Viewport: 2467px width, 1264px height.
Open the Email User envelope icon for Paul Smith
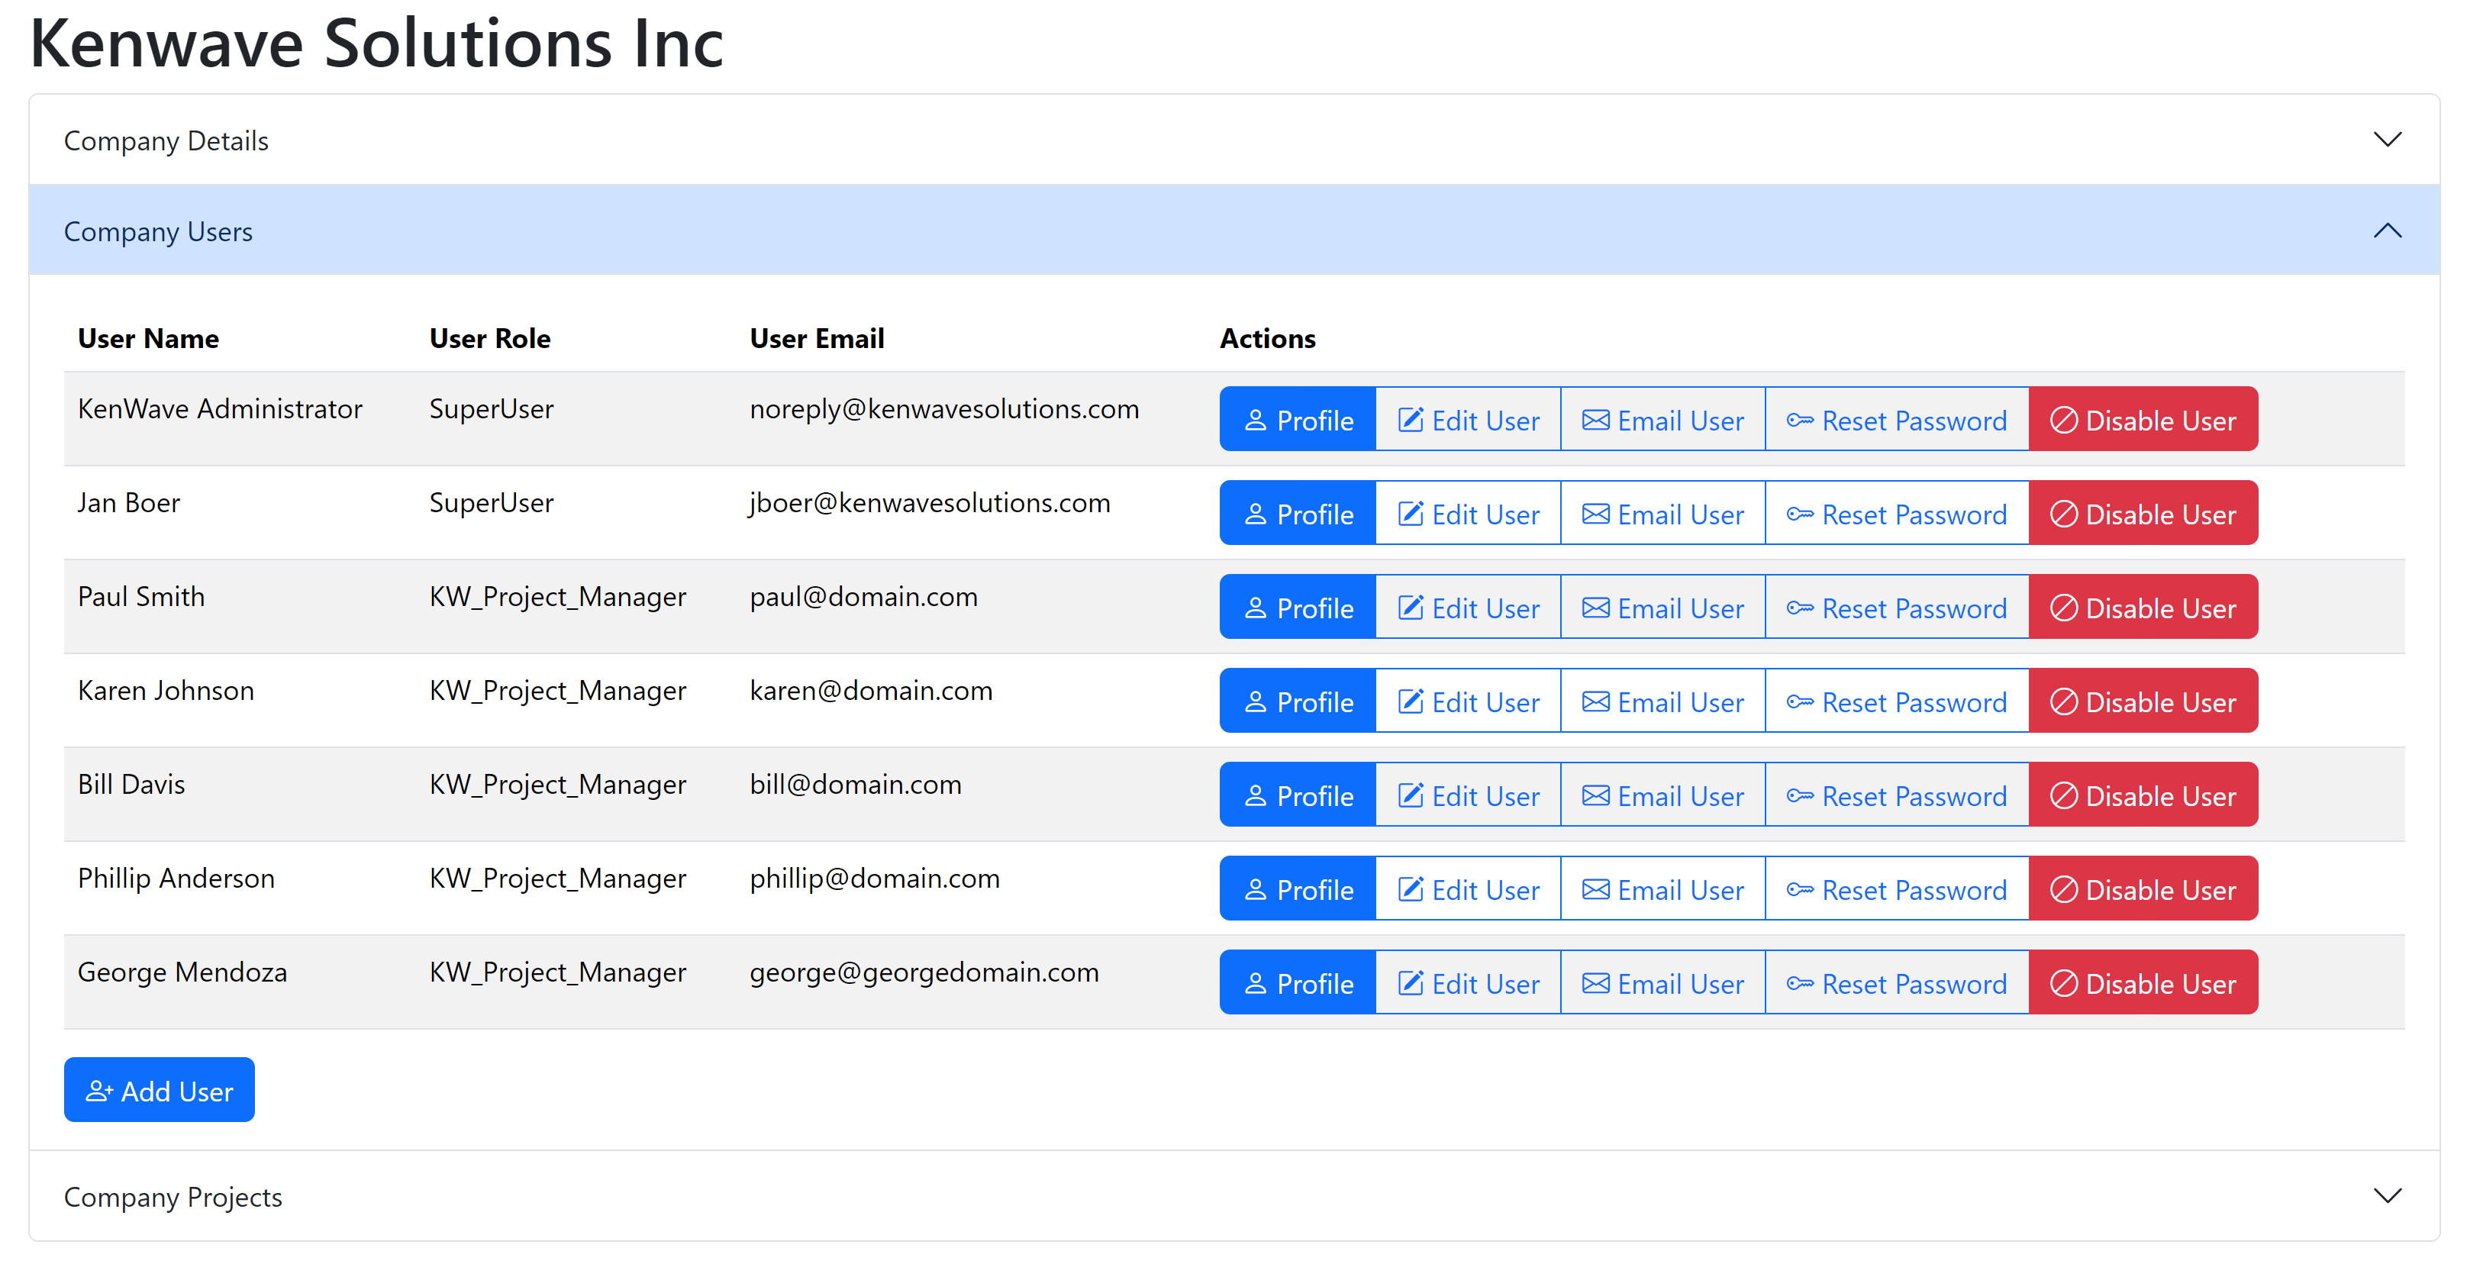pyautogui.click(x=1595, y=607)
